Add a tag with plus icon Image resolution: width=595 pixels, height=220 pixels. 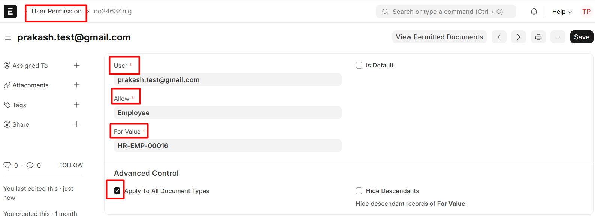(x=77, y=105)
